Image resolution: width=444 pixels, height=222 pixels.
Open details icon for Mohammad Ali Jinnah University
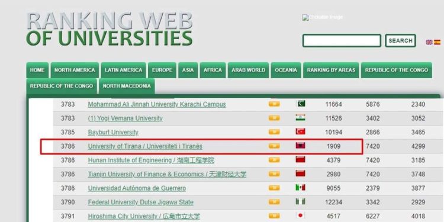274,104
